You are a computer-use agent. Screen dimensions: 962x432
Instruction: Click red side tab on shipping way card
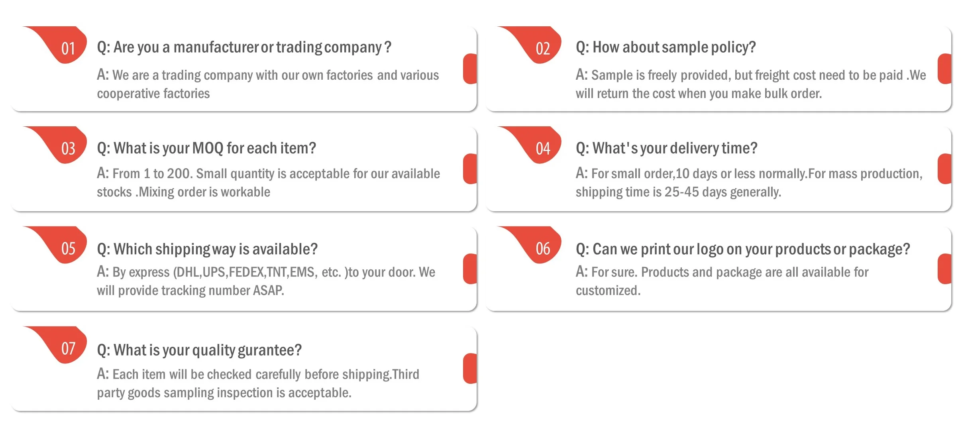click(x=470, y=269)
